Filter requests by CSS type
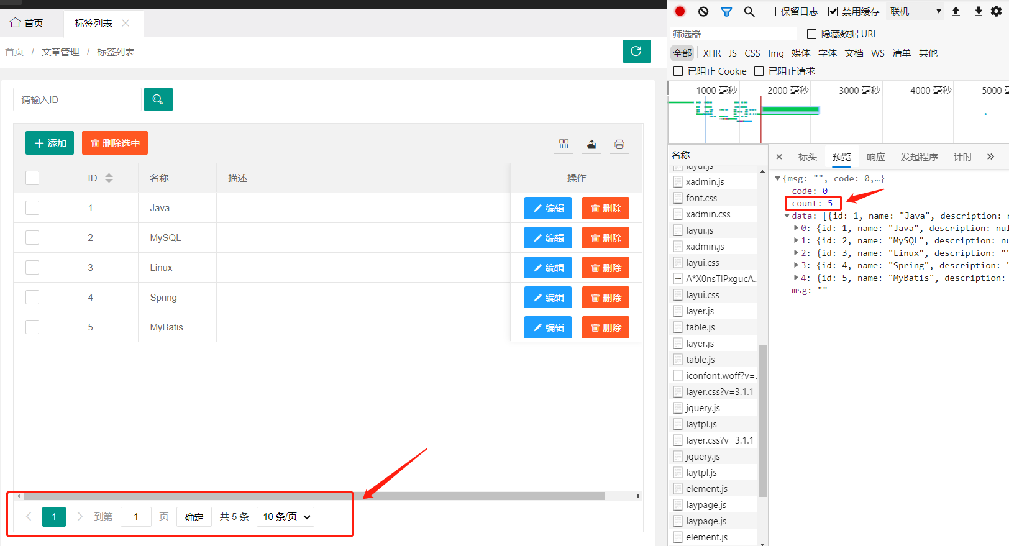 click(752, 53)
